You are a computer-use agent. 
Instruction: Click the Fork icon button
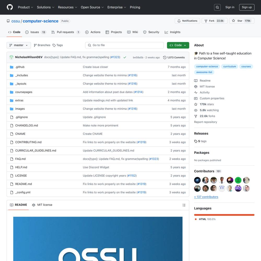206,21
